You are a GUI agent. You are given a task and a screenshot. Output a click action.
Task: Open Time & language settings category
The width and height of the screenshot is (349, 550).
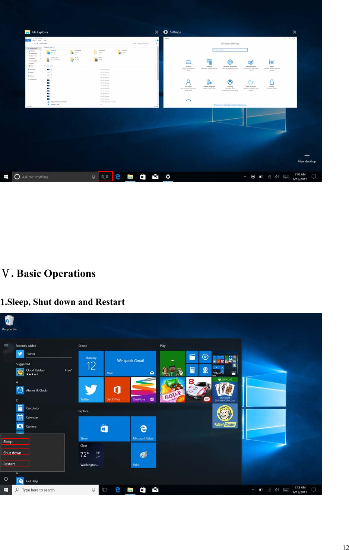click(x=209, y=84)
